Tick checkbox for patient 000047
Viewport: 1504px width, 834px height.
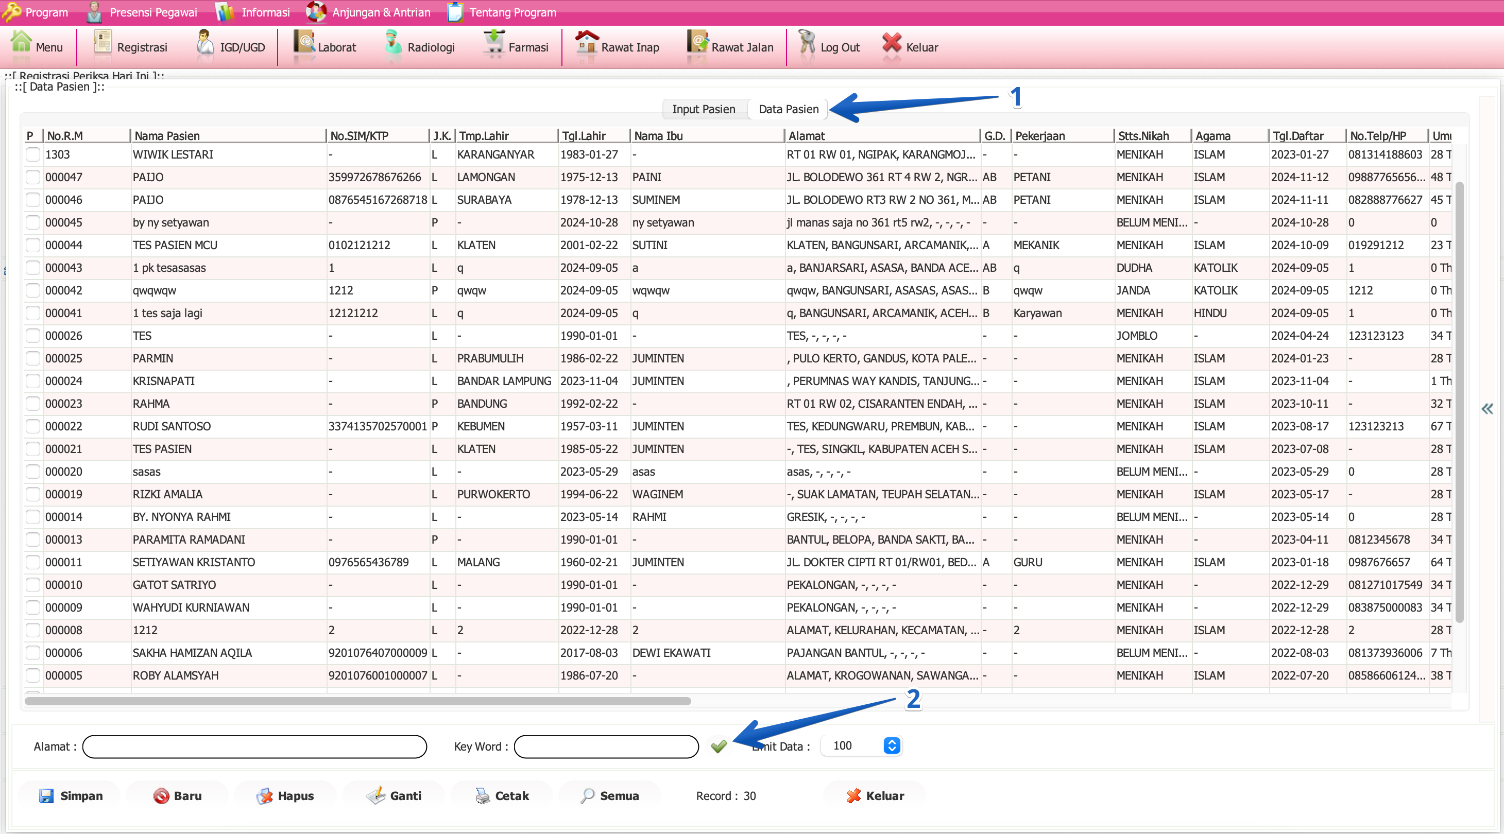click(33, 178)
